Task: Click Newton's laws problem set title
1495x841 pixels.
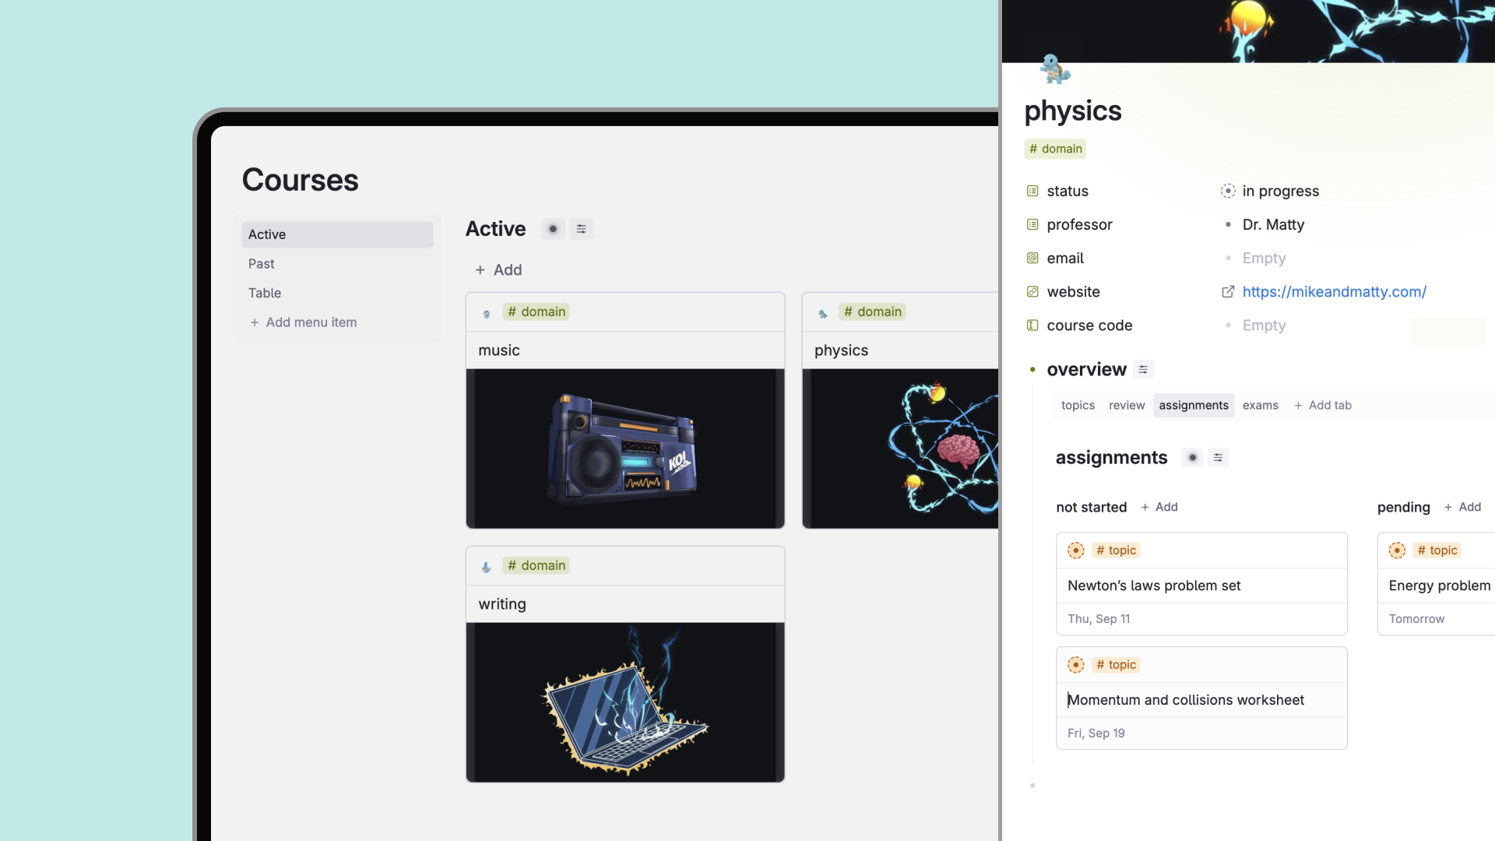Action: tap(1154, 586)
